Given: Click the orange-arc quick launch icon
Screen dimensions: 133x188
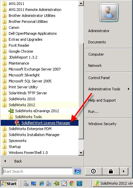Looking at the screenshot, I should (x=64, y=183).
